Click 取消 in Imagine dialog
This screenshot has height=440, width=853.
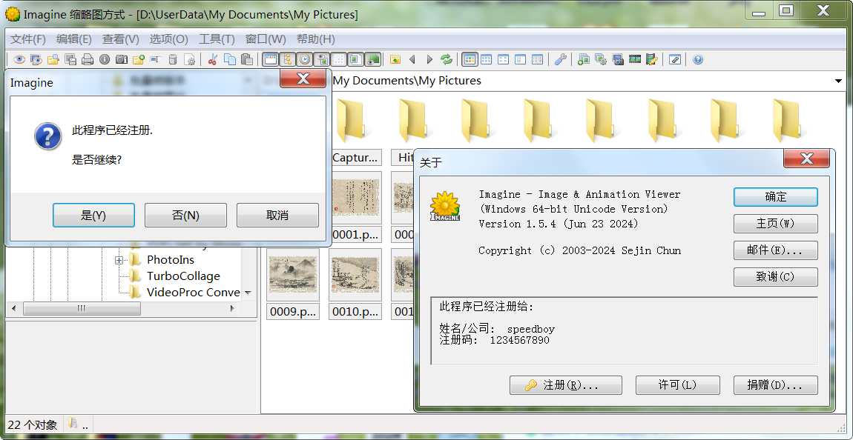(277, 215)
